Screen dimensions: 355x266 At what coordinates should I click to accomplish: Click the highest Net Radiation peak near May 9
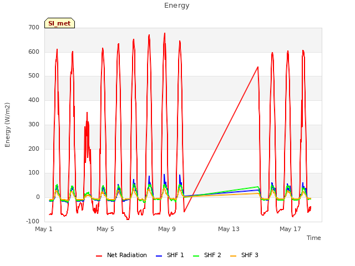point(165,33)
